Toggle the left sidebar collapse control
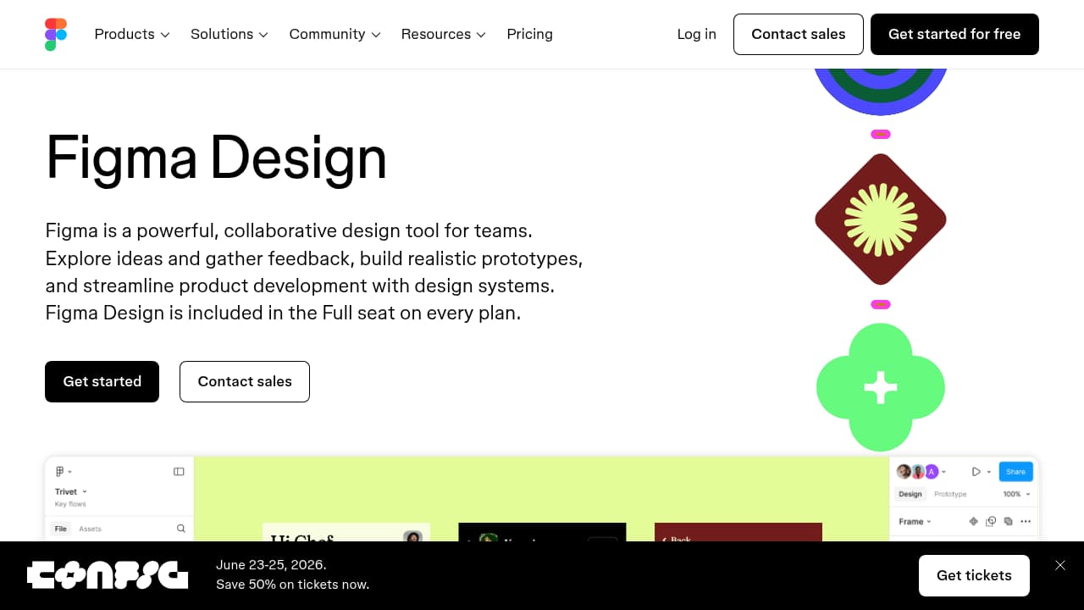1084x610 pixels. point(179,471)
